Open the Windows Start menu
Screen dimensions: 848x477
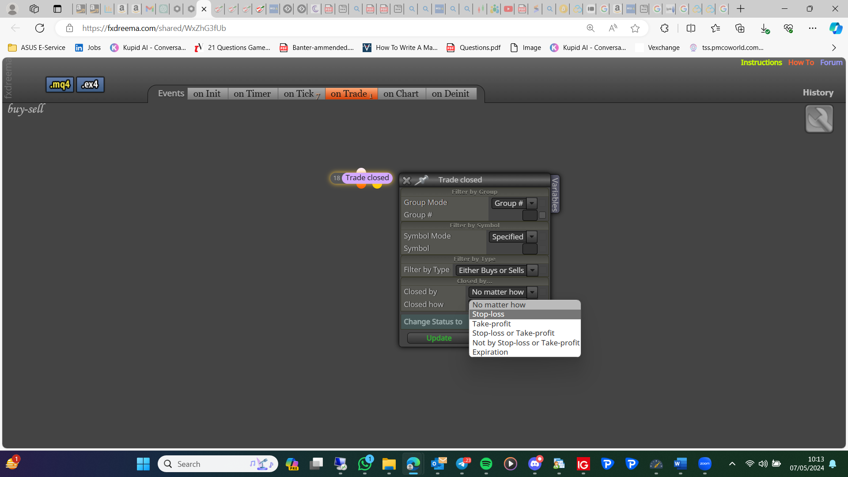pyautogui.click(x=143, y=464)
